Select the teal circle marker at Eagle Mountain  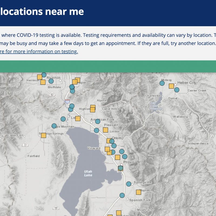(54, 126)
